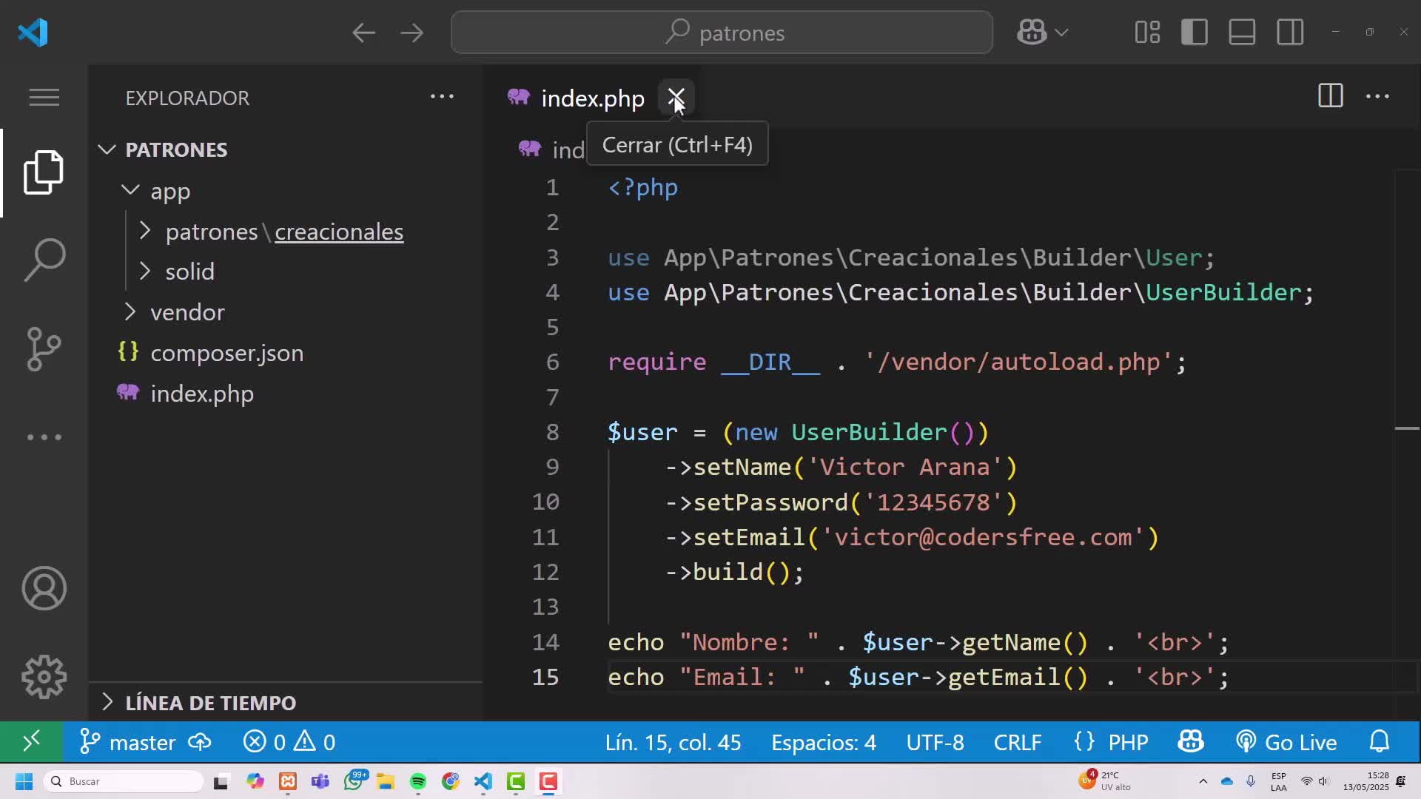Change end of line sequence CRLF
The width and height of the screenshot is (1421, 799).
pos(1018,742)
